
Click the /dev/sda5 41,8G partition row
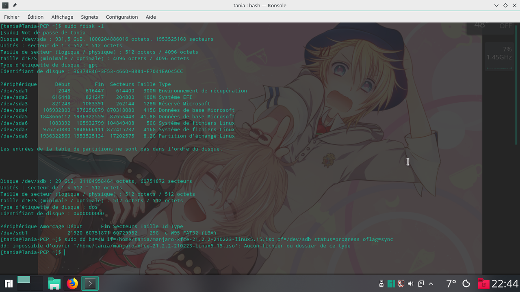tap(117, 117)
